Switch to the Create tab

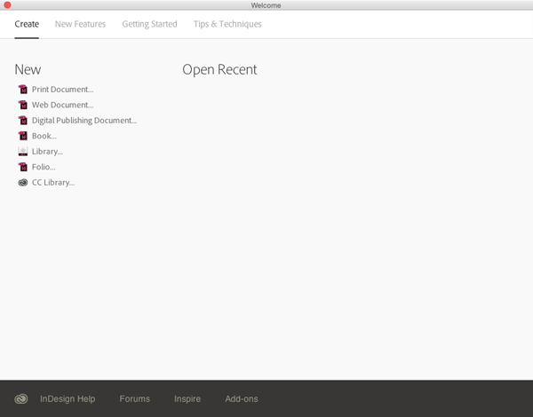[x=27, y=24]
